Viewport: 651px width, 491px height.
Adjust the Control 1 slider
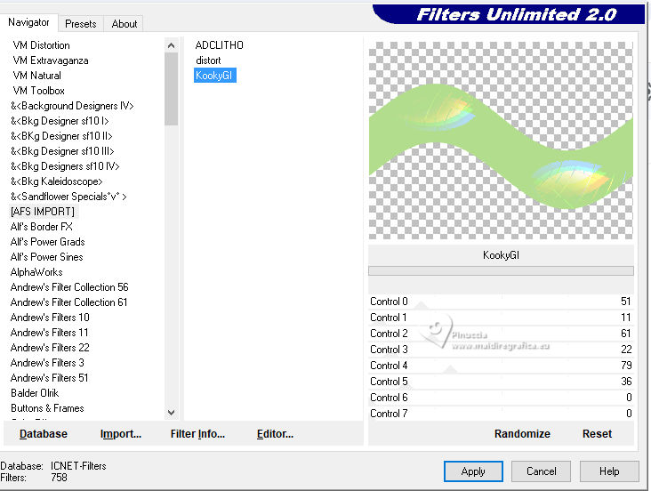501,318
